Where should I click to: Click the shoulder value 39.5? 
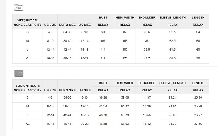click(147, 50)
